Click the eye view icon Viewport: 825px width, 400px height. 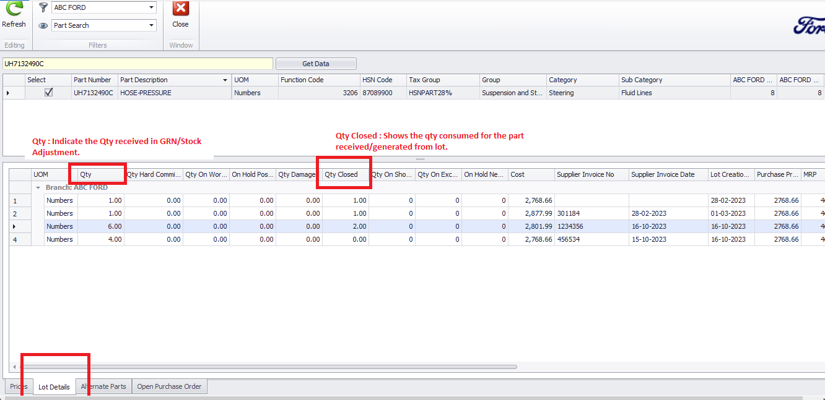click(x=43, y=25)
